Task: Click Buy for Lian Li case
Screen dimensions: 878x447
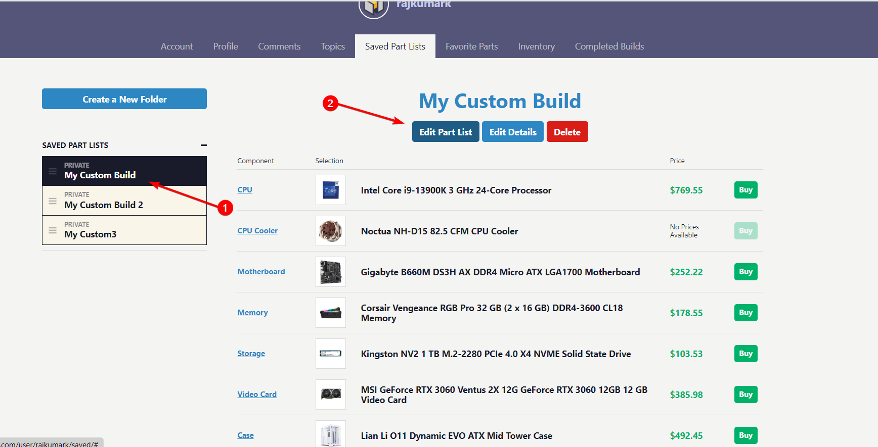Action: [x=746, y=435]
